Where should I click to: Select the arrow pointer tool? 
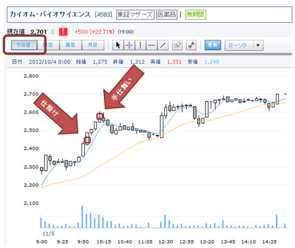(x=118, y=45)
